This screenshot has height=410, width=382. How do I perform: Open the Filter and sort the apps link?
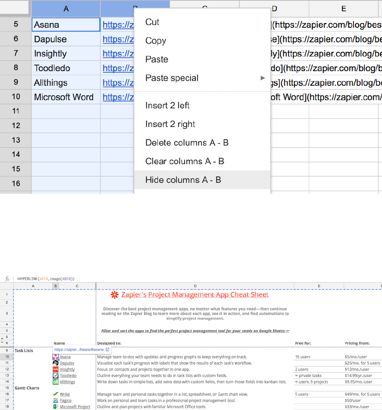click(195, 331)
